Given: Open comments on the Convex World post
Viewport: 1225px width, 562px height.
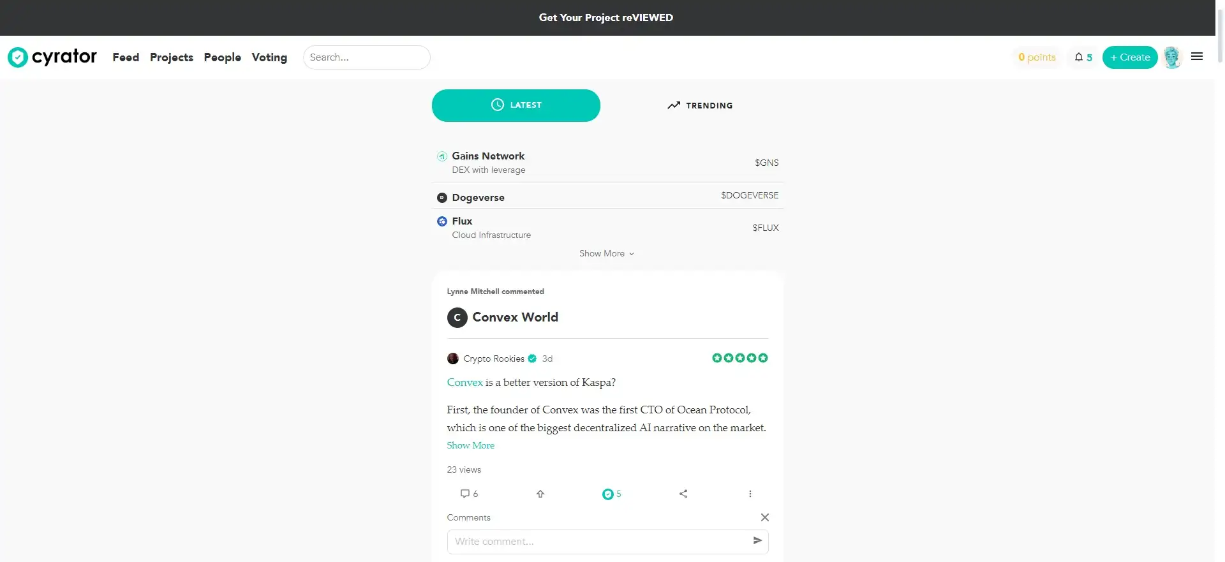Looking at the screenshot, I should (x=469, y=494).
